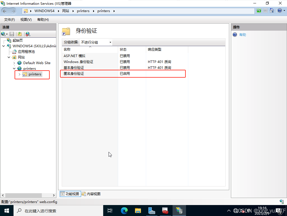Open Microsoft Edge from the taskbar
This screenshot has width=287, height=216.
coord(124,210)
